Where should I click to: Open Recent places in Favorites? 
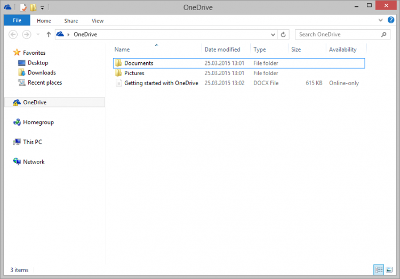[x=45, y=83]
